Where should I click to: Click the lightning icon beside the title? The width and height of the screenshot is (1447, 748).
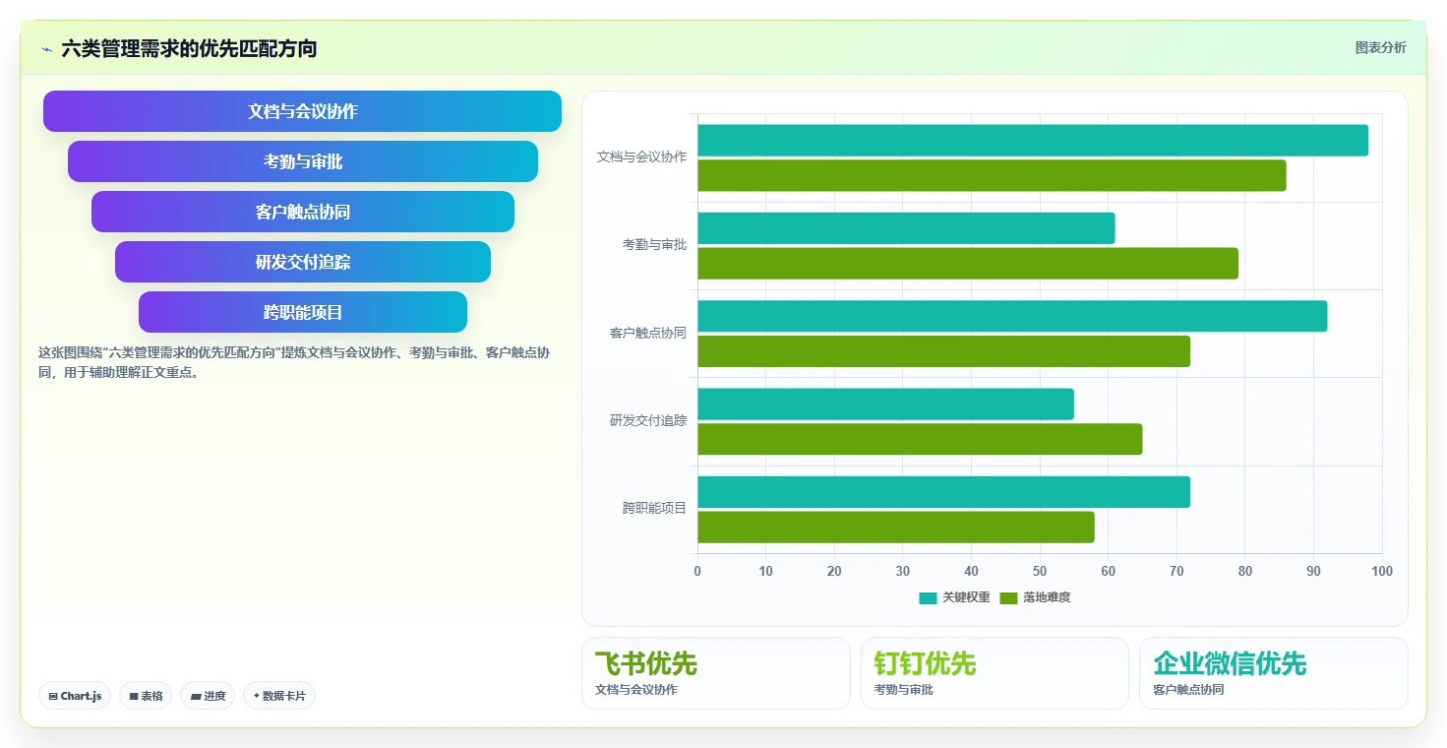point(46,48)
